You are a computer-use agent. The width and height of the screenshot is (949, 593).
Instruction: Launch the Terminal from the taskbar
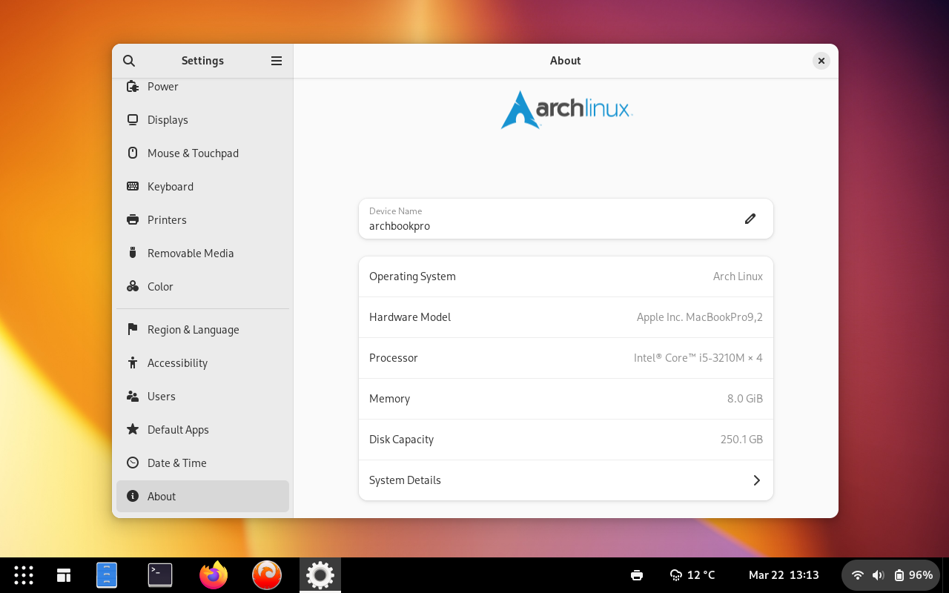[160, 575]
